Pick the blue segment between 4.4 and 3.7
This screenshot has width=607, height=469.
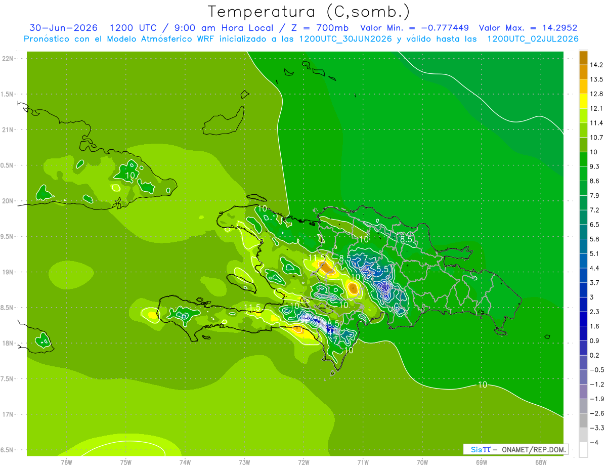(583, 275)
